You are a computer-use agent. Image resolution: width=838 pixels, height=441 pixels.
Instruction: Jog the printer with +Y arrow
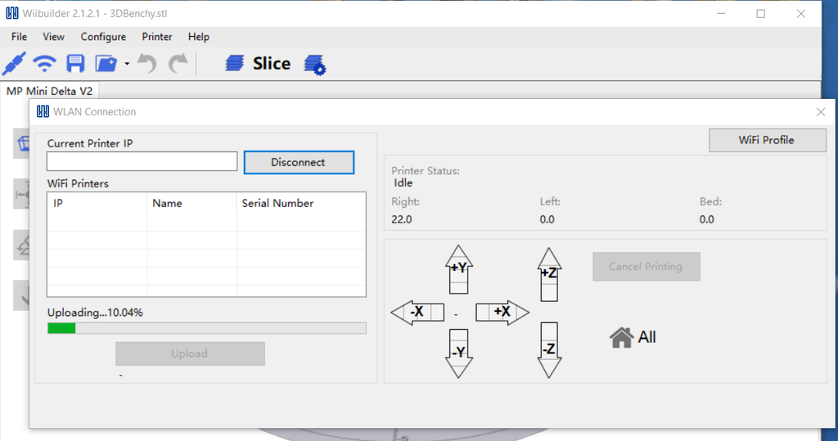pyautogui.click(x=458, y=269)
